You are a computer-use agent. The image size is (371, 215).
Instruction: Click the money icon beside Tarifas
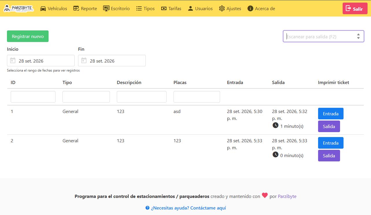tap(164, 9)
